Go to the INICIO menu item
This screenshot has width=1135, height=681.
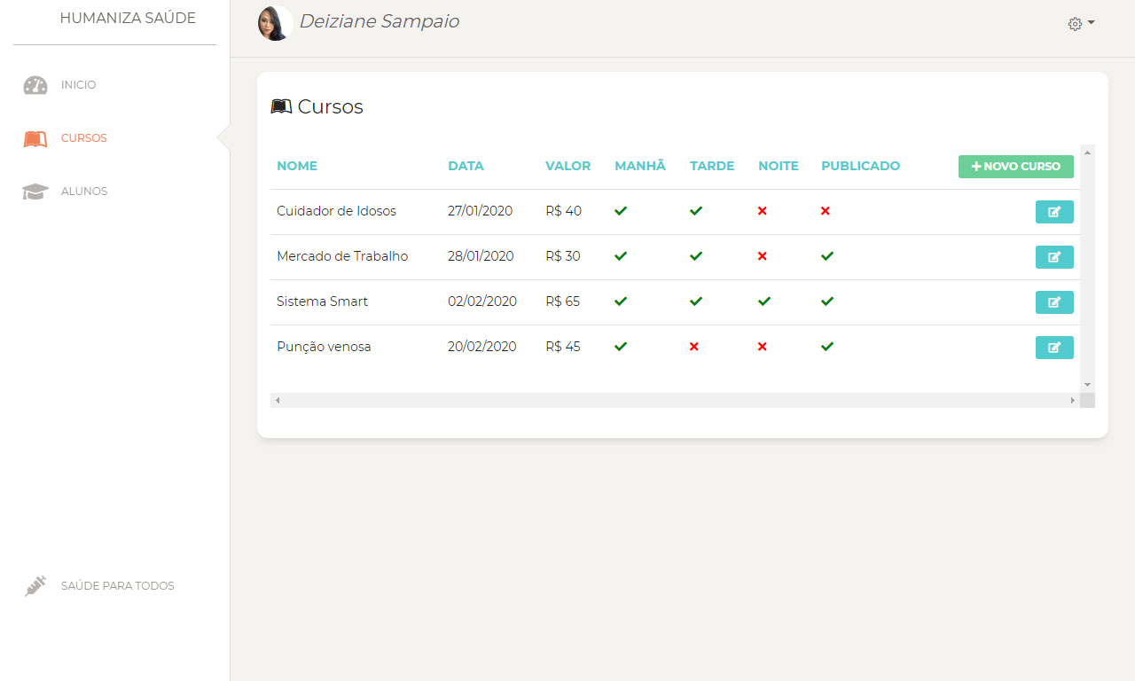tap(78, 85)
